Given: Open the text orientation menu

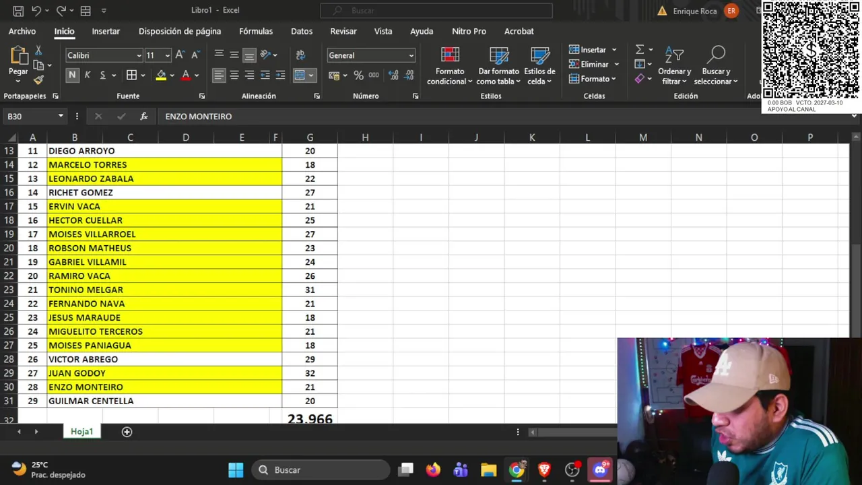Looking at the screenshot, I should click(x=269, y=55).
